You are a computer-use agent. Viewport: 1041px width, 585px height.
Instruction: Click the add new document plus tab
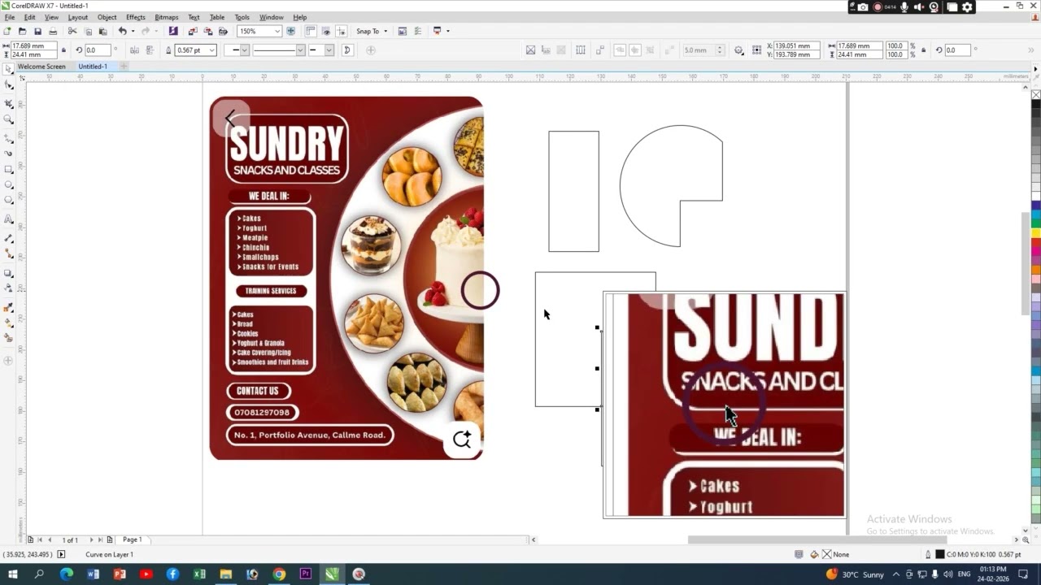124,67
